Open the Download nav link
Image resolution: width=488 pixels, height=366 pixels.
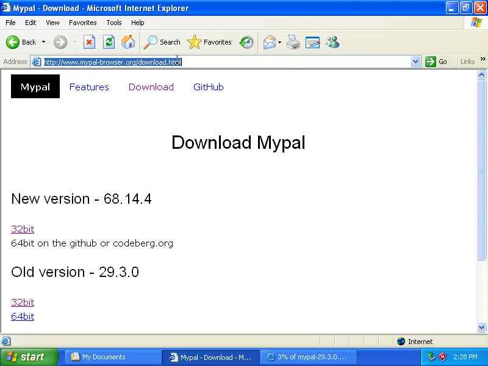coord(151,87)
